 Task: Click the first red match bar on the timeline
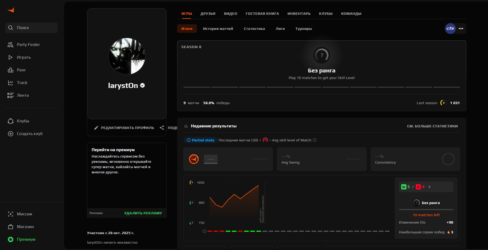coord(210,231)
